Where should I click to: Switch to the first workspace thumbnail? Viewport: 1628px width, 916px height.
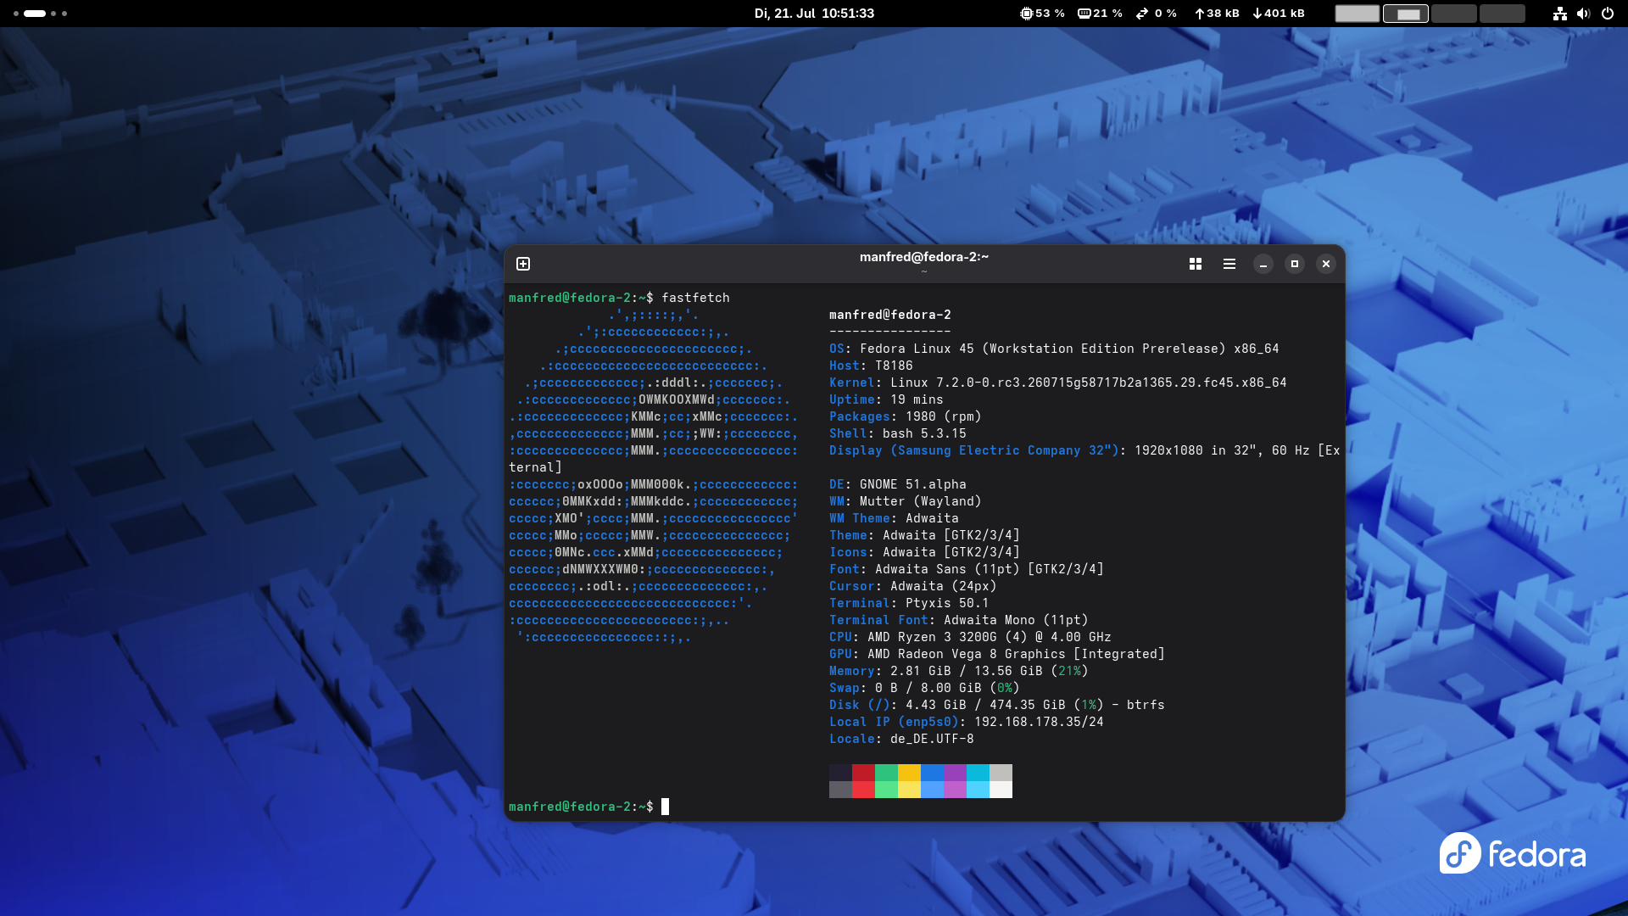pos(1358,14)
